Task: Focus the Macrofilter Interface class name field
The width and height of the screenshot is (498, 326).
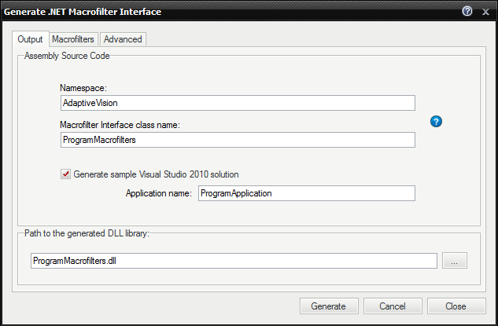Action: [237, 140]
